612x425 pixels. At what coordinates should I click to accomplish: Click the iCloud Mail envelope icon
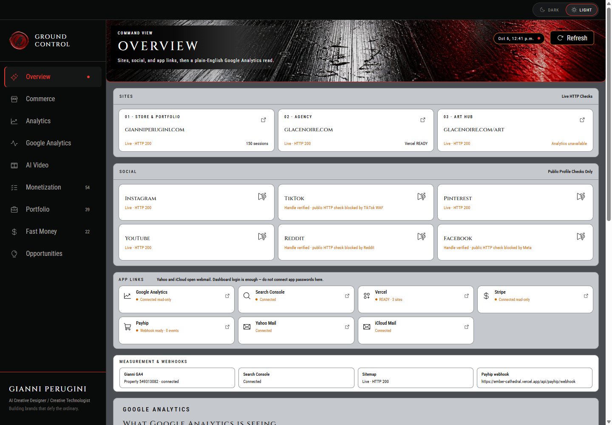coord(367,327)
